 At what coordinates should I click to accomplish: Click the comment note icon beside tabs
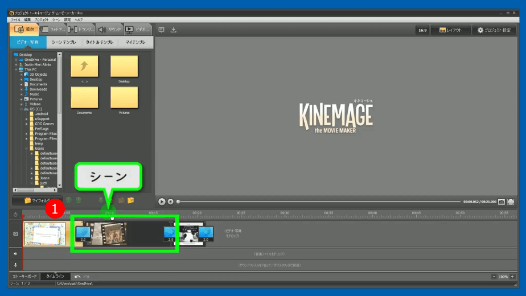(x=161, y=30)
